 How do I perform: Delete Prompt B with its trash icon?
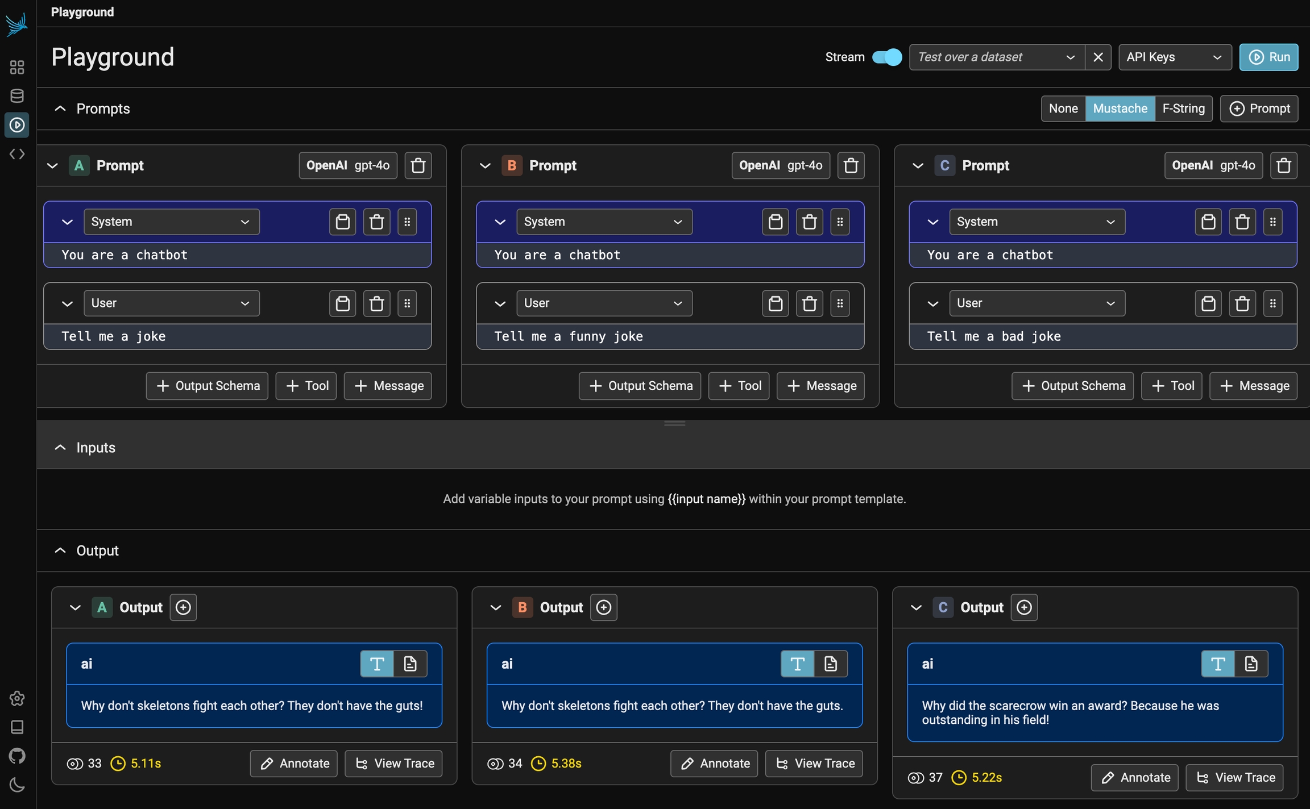pyautogui.click(x=851, y=165)
